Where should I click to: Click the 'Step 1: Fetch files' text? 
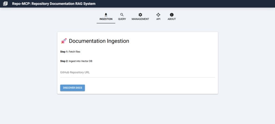(70, 52)
